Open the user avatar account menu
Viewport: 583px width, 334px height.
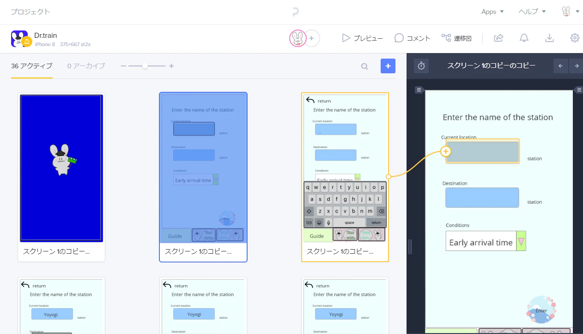coord(570,12)
